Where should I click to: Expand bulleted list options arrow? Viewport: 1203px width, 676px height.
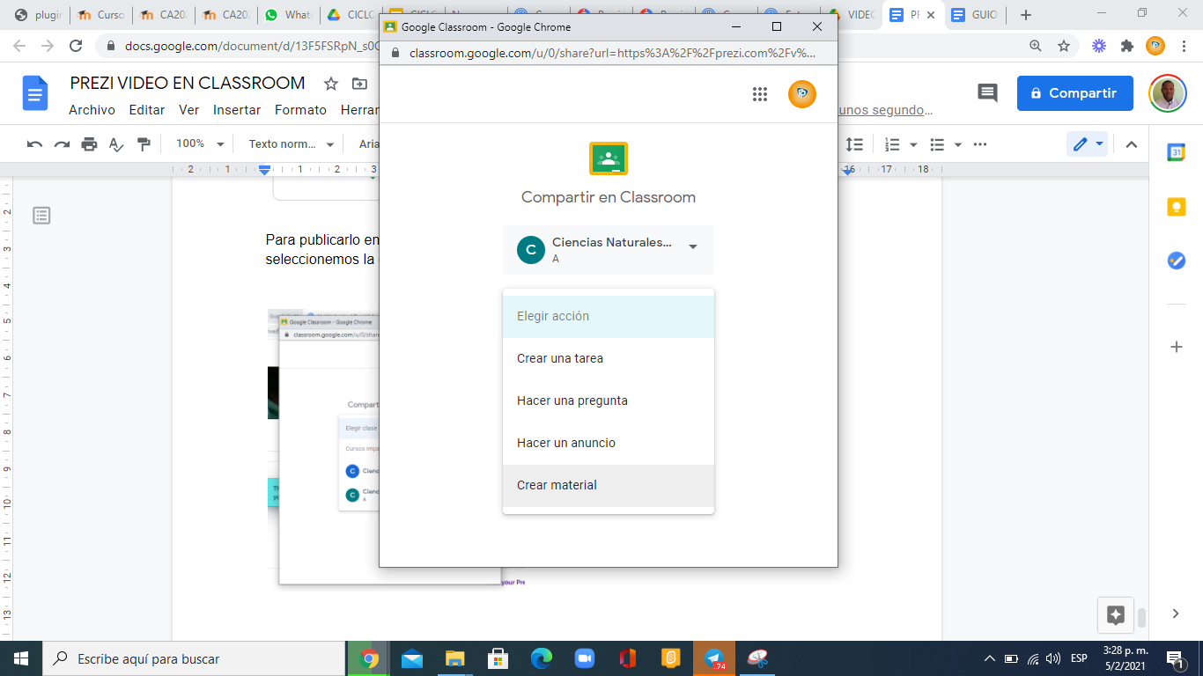[x=958, y=144]
